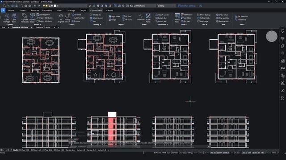Expand the Text ribbon panel
The width and height of the screenshot is (286, 160).
point(71,24)
